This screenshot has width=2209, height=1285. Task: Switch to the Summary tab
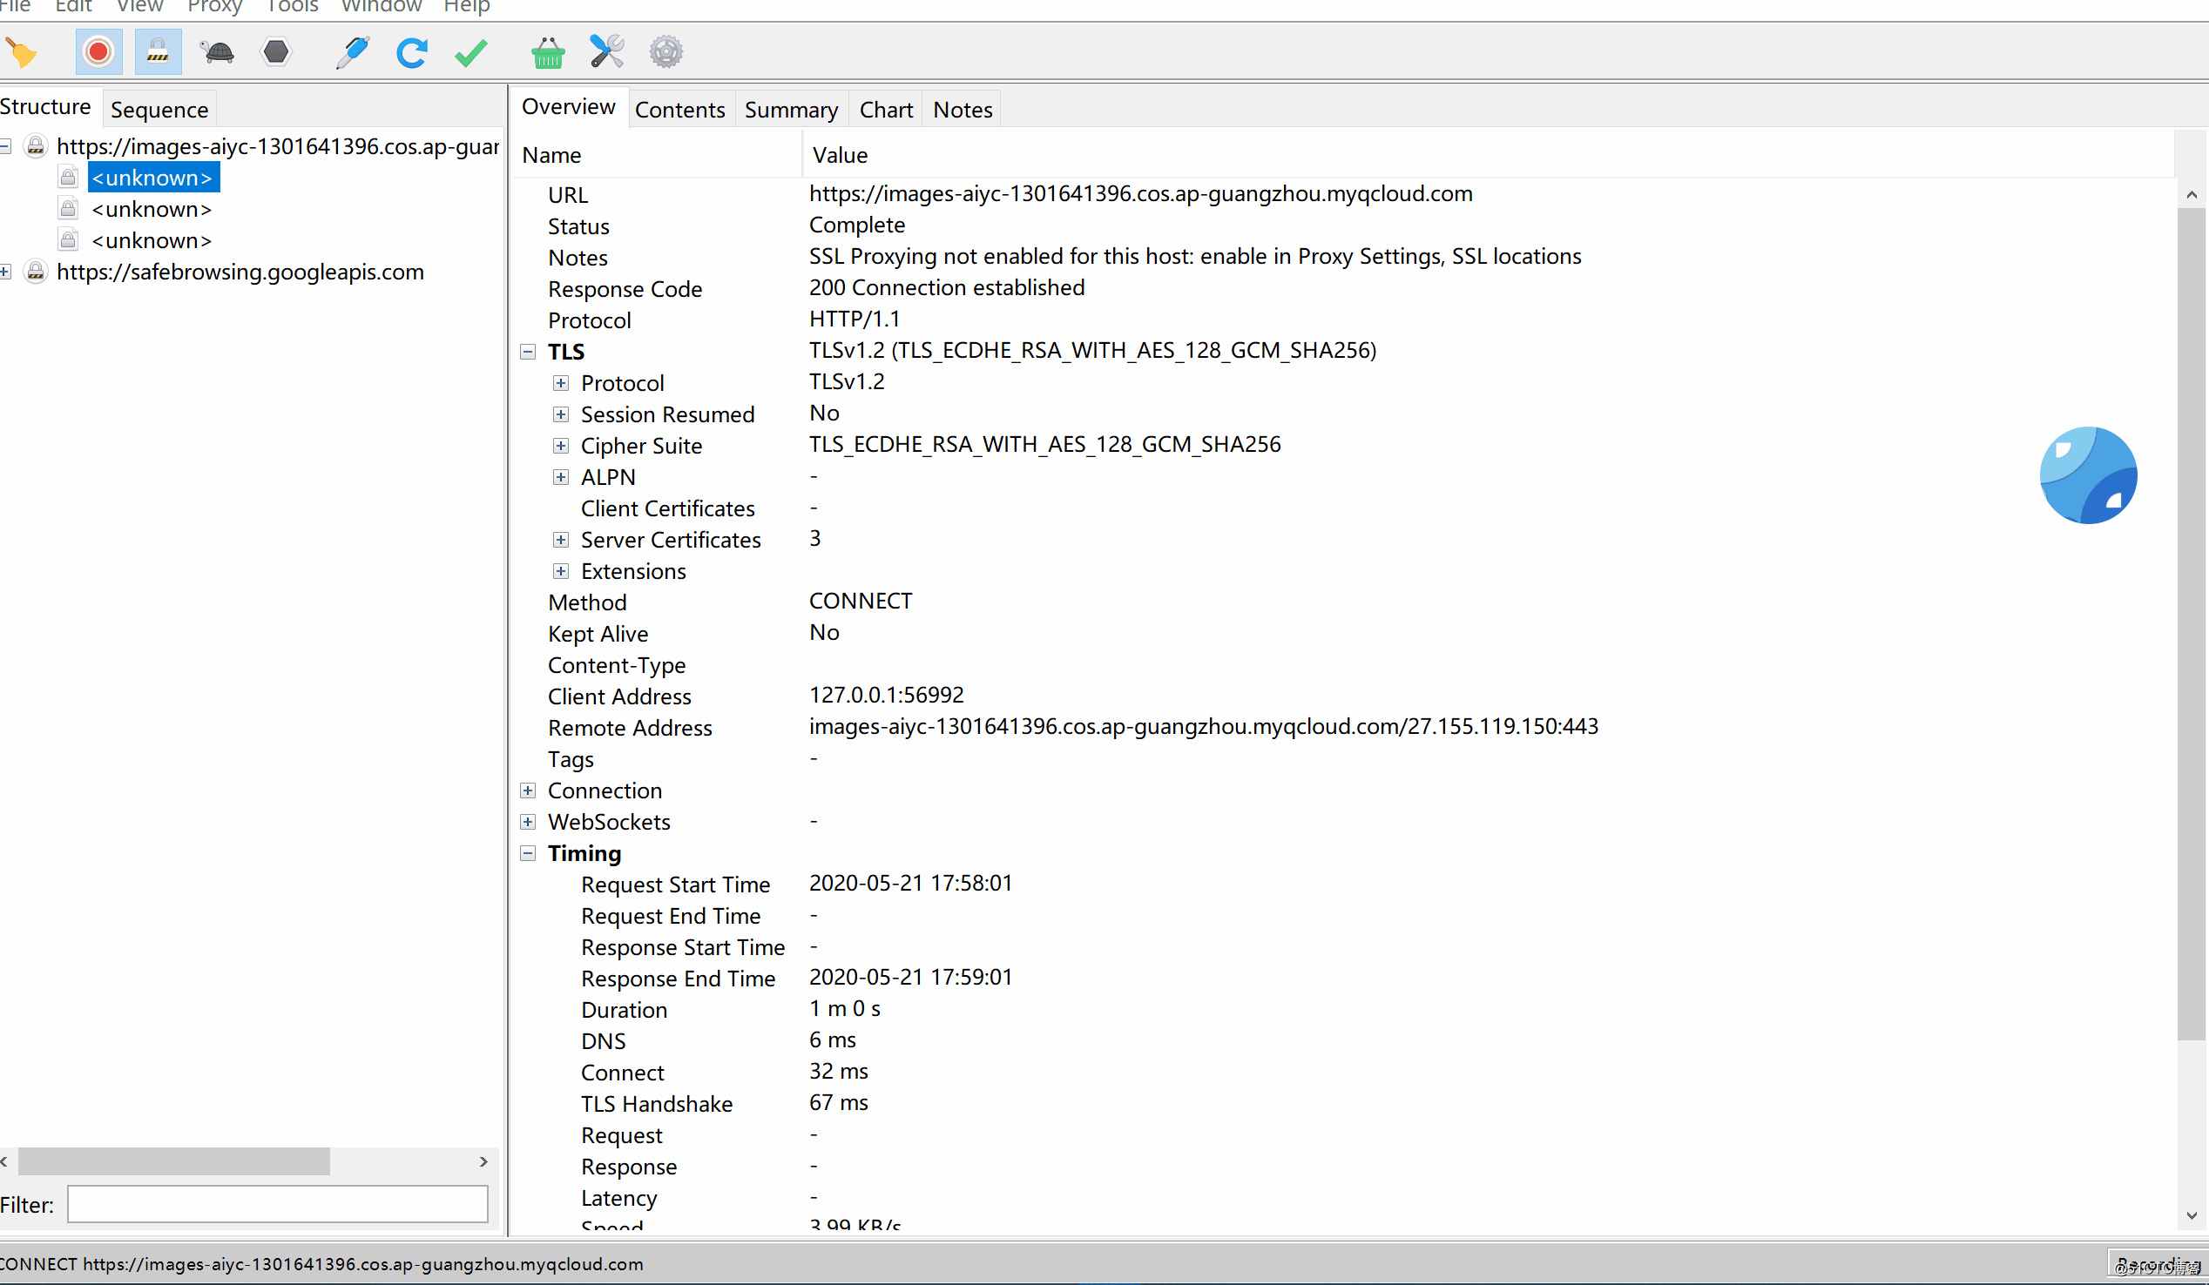[791, 110]
